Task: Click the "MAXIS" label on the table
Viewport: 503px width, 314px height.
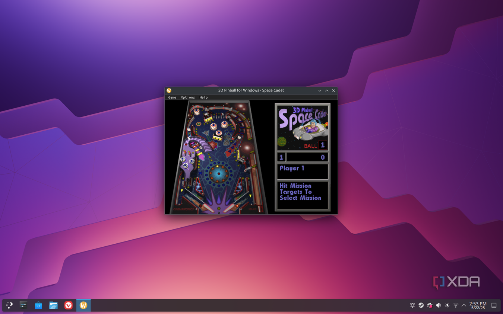Action: [x=253, y=209]
